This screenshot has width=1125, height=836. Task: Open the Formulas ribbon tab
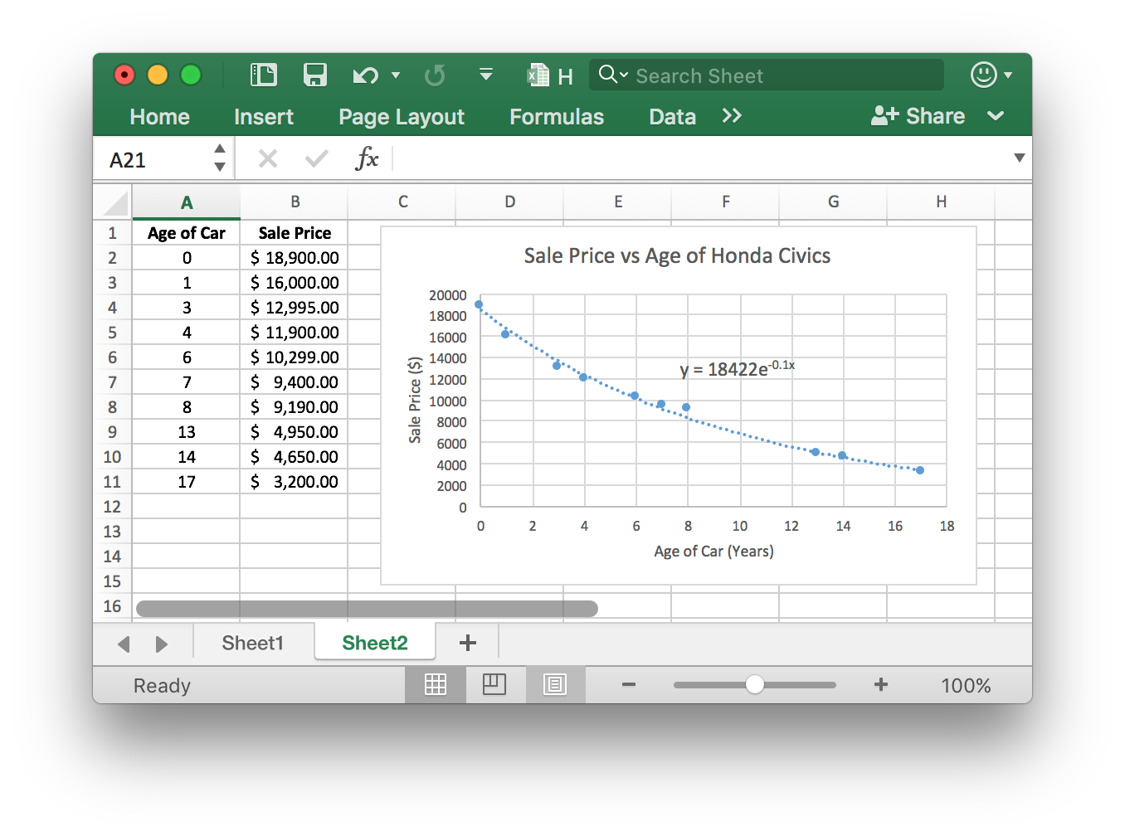tap(557, 117)
